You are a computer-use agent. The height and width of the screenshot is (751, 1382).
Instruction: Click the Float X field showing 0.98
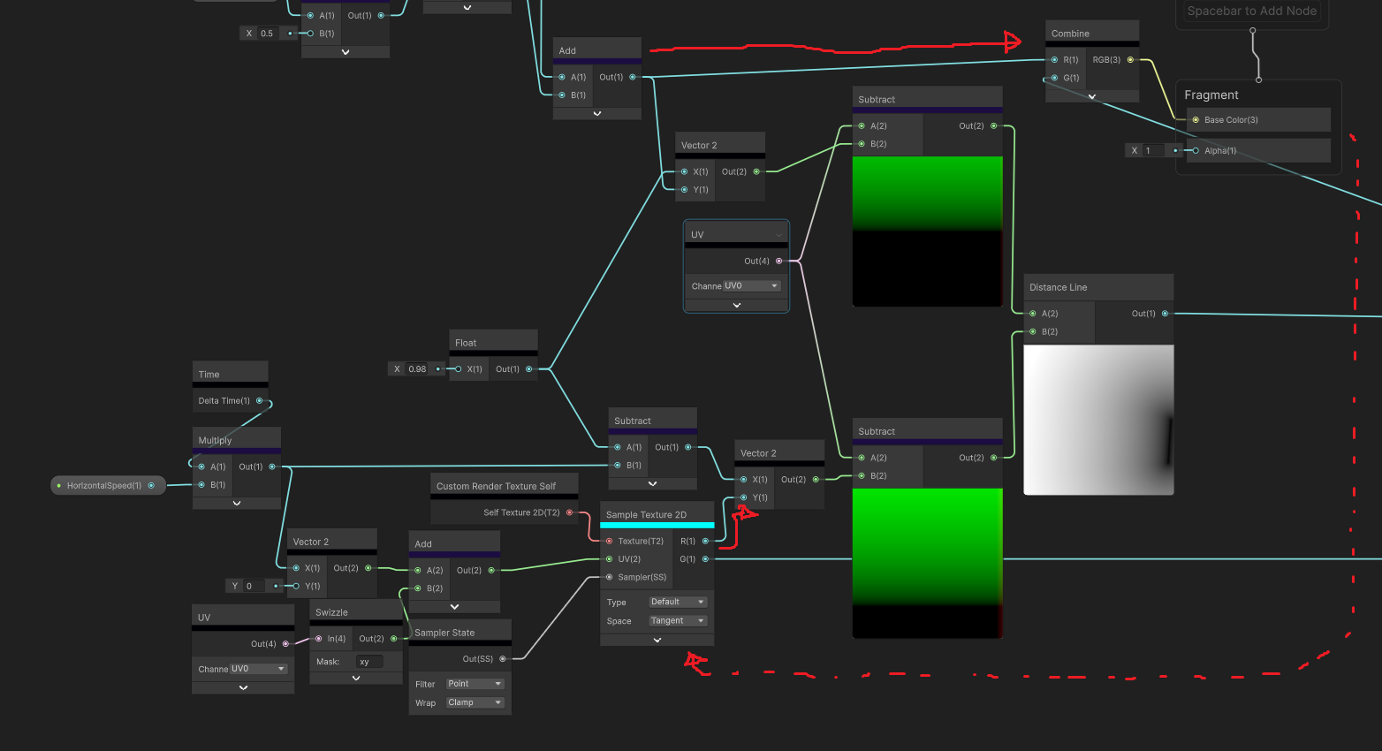[x=418, y=369]
